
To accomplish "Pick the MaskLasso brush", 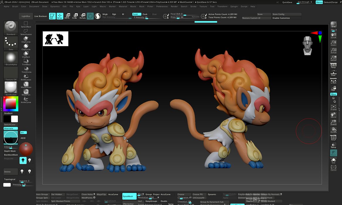I will click(26, 85).
